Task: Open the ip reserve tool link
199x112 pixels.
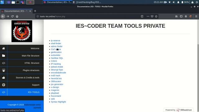Action: (55, 40)
